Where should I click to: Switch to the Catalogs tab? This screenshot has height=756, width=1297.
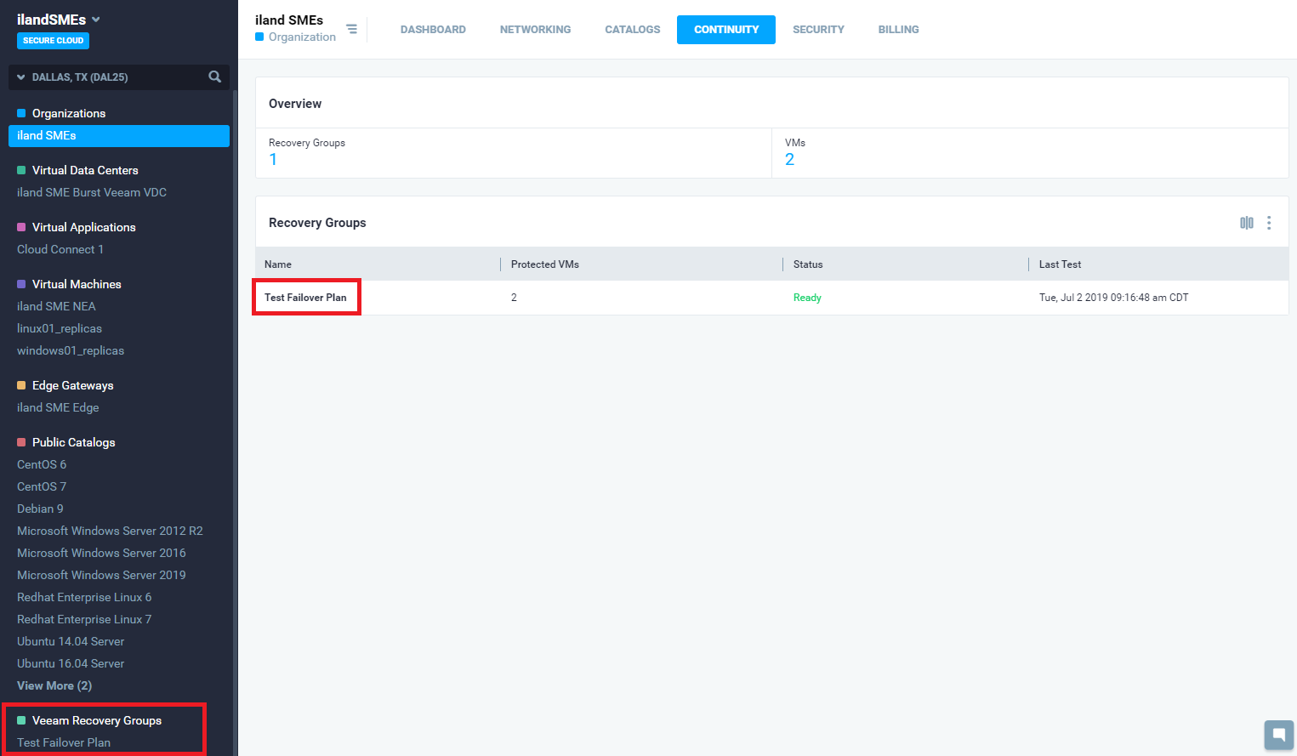point(632,30)
